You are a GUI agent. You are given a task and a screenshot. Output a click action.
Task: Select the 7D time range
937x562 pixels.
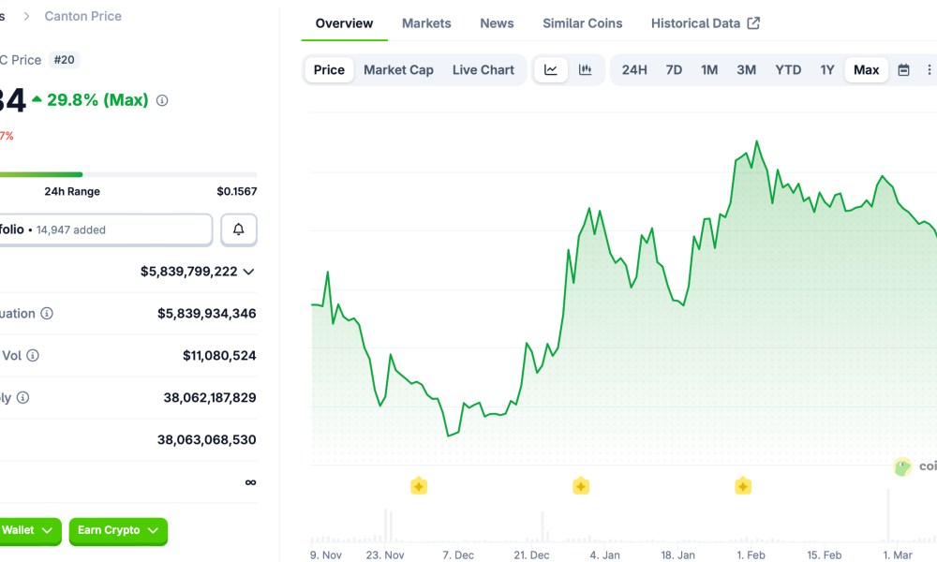point(674,70)
